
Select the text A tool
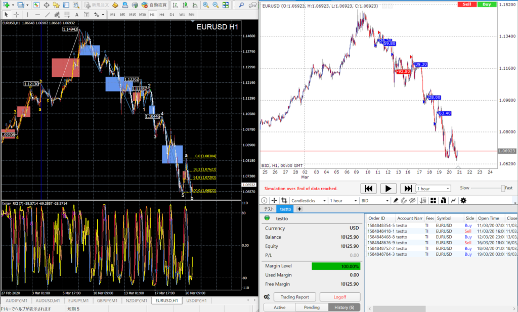pos(77,15)
